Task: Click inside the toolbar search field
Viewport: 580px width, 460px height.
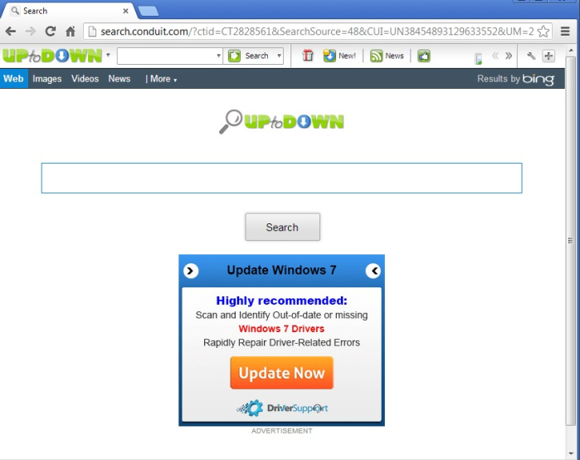Action: click(167, 56)
